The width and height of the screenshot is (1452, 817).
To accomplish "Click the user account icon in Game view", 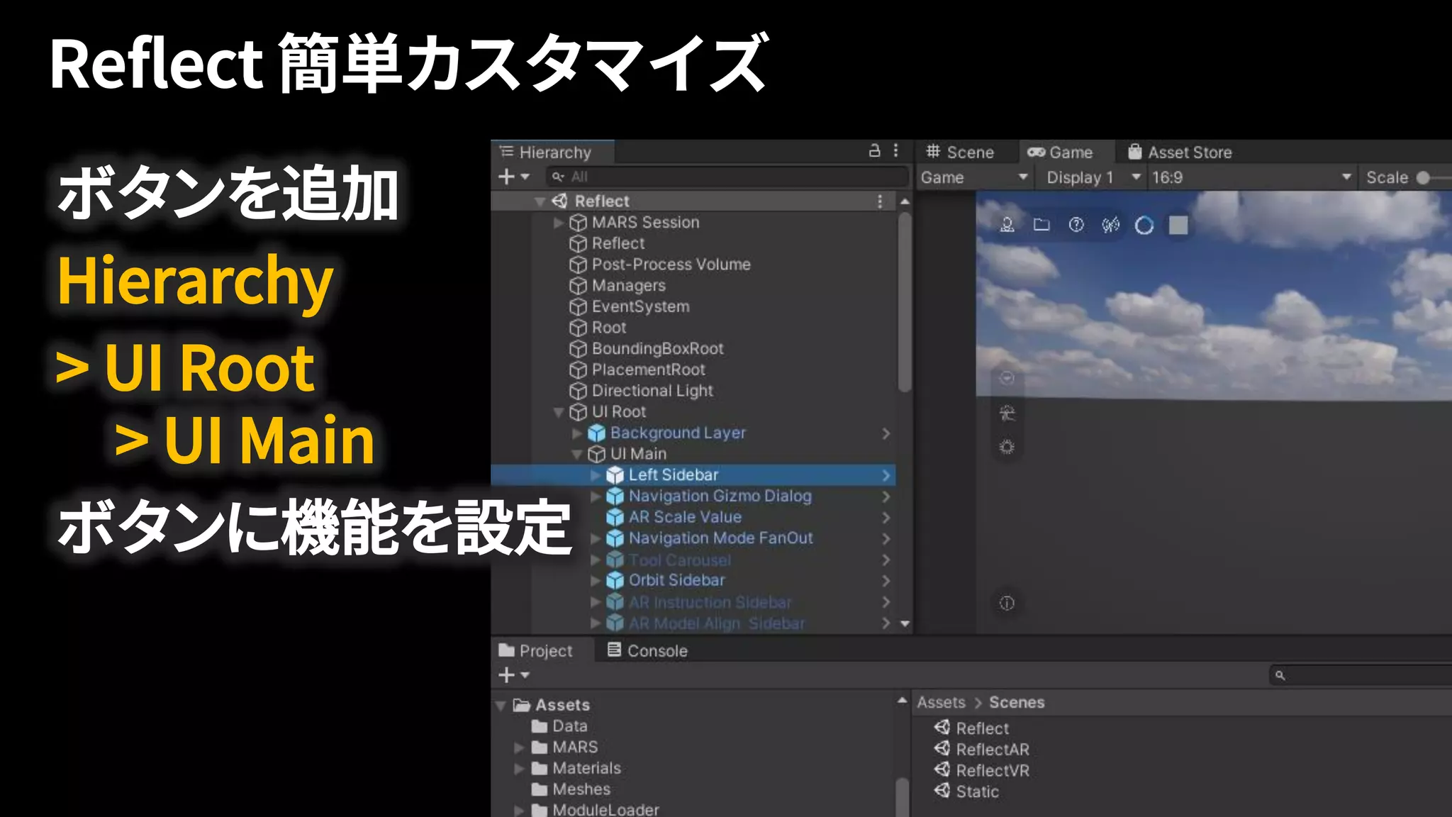I will pyautogui.click(x=1007, y=226).
